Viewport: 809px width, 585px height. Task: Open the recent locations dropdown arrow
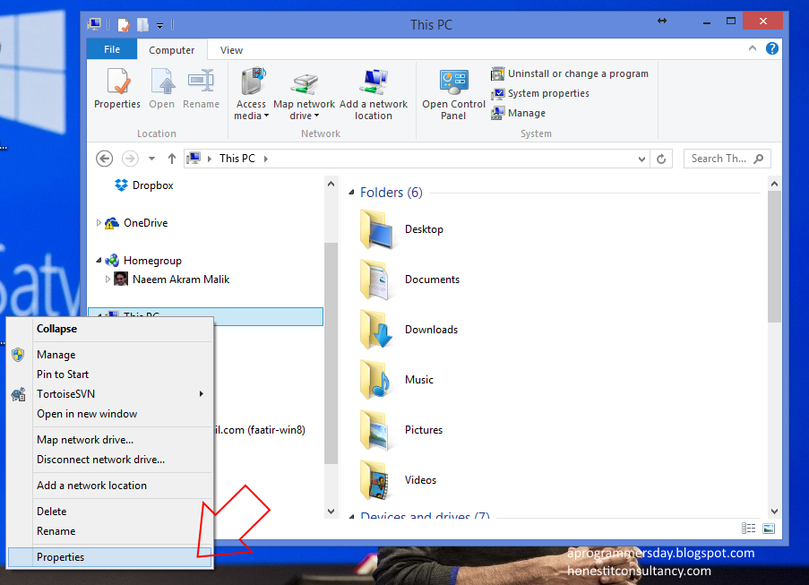pos(151,159)
